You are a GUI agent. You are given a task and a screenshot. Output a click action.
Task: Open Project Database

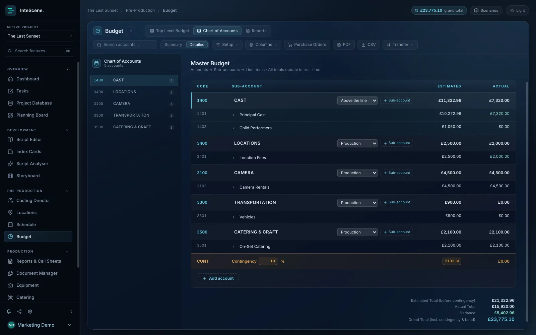38,103
